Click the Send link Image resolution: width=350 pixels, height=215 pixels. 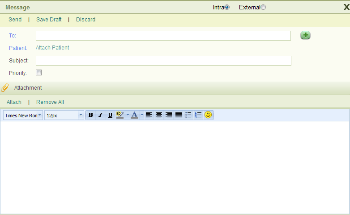15,20
